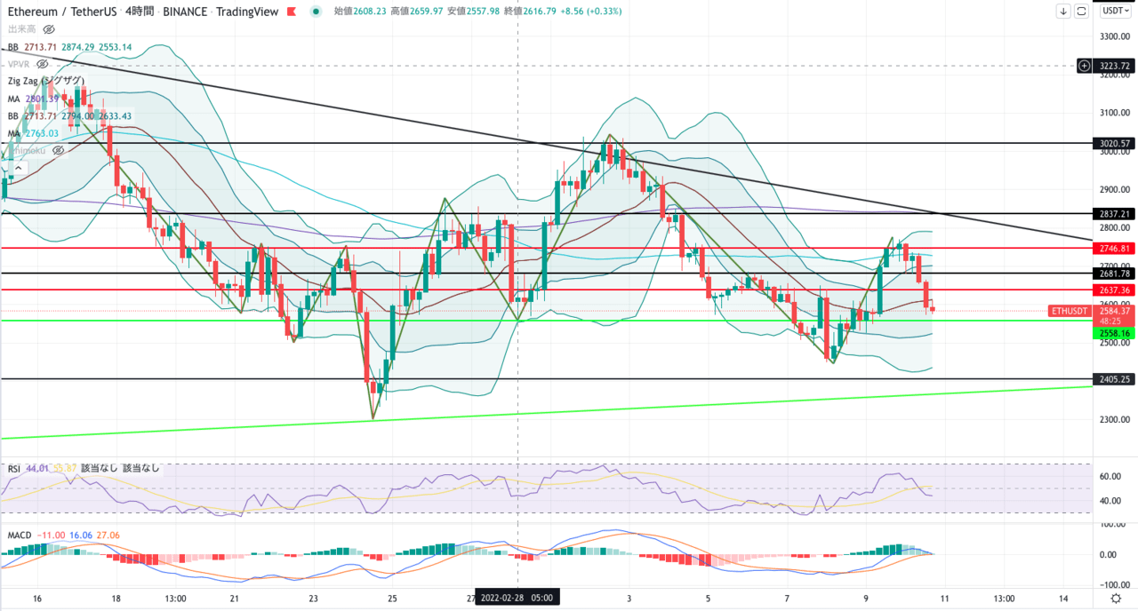Toggle visibility of the 出来高 volume indicator
This screenshot has width=1138, height=611.
pyautogui.click(x=48, y=29)
